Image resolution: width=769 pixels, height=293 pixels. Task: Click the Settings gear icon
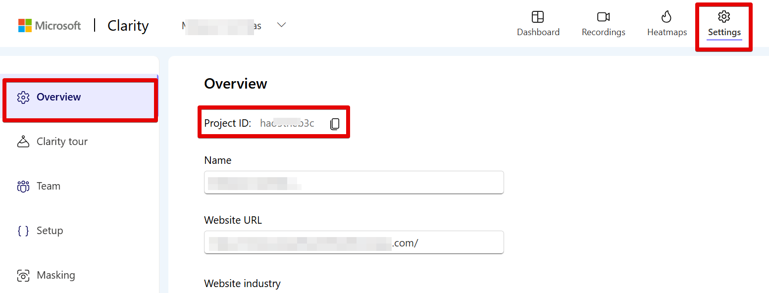[724, 16]
